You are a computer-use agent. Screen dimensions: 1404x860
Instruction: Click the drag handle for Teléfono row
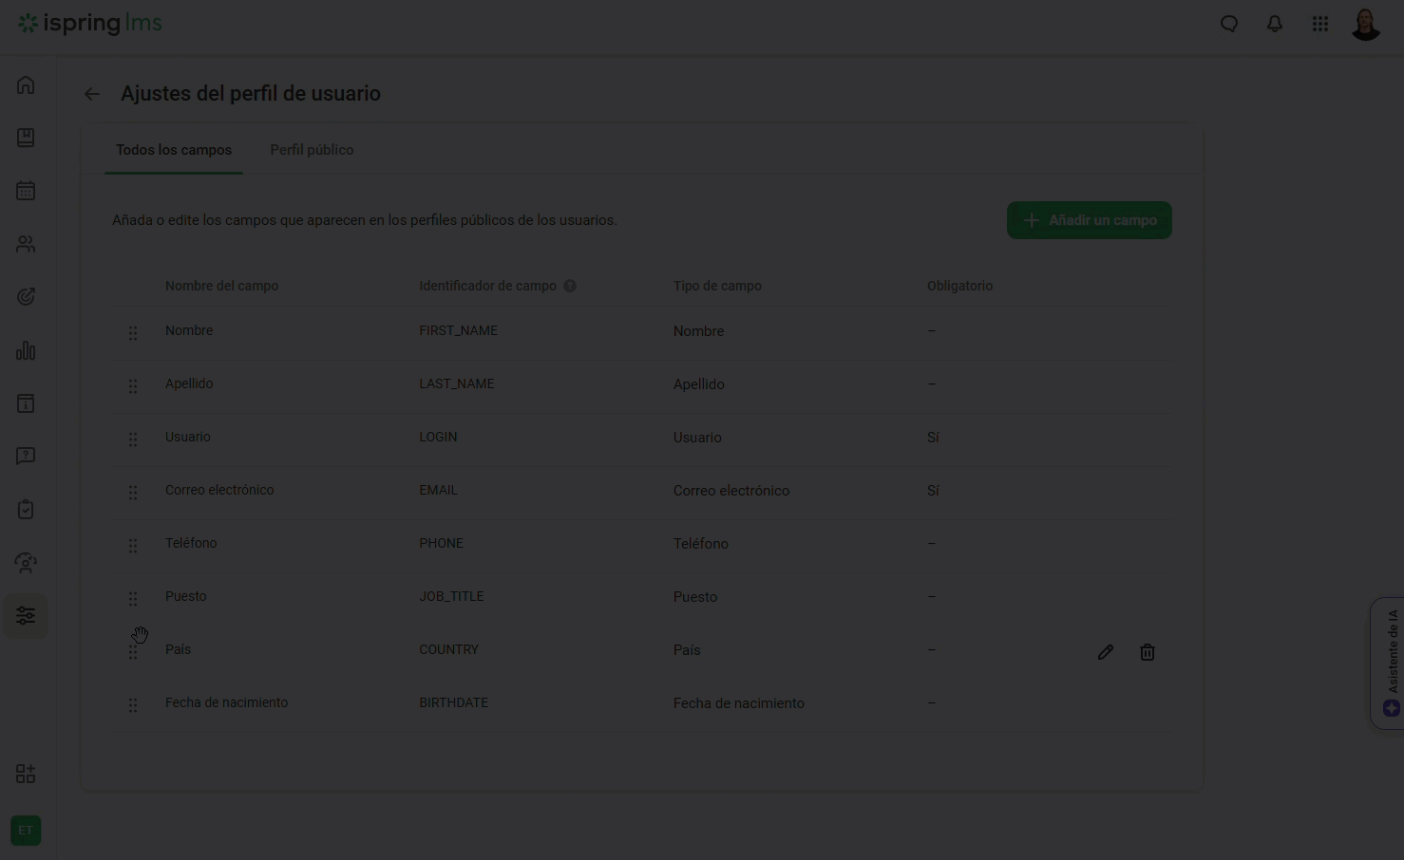pyautogui.click(x=133, y=545)
